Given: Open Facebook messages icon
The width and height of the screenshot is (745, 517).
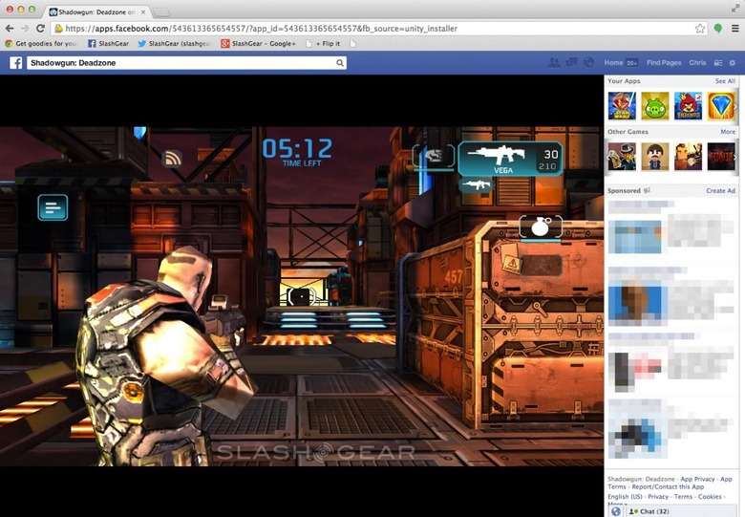Looking at the screenshot, I should pos(571,62).
